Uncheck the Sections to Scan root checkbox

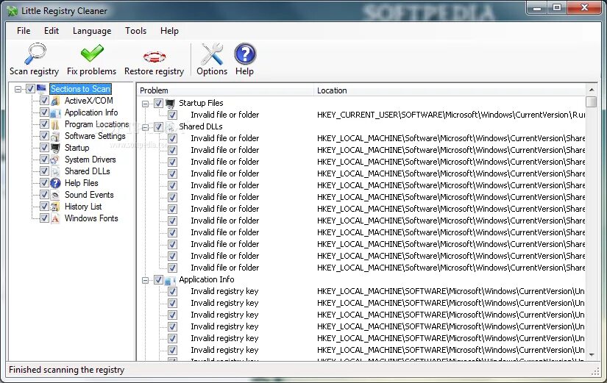point(30,89)
